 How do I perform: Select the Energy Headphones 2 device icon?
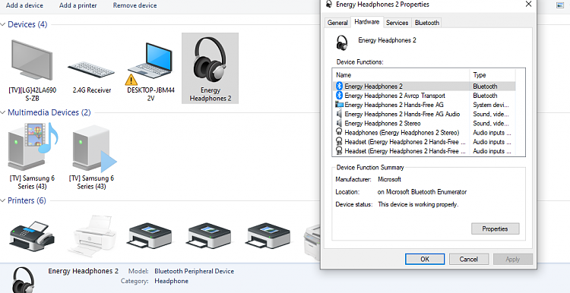(210, 59)
